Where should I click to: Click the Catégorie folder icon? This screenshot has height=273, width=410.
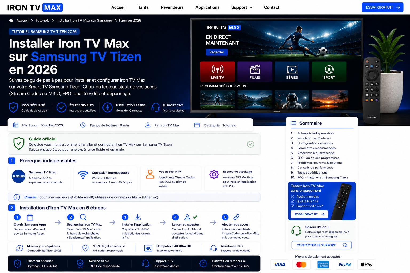point(197,125)
